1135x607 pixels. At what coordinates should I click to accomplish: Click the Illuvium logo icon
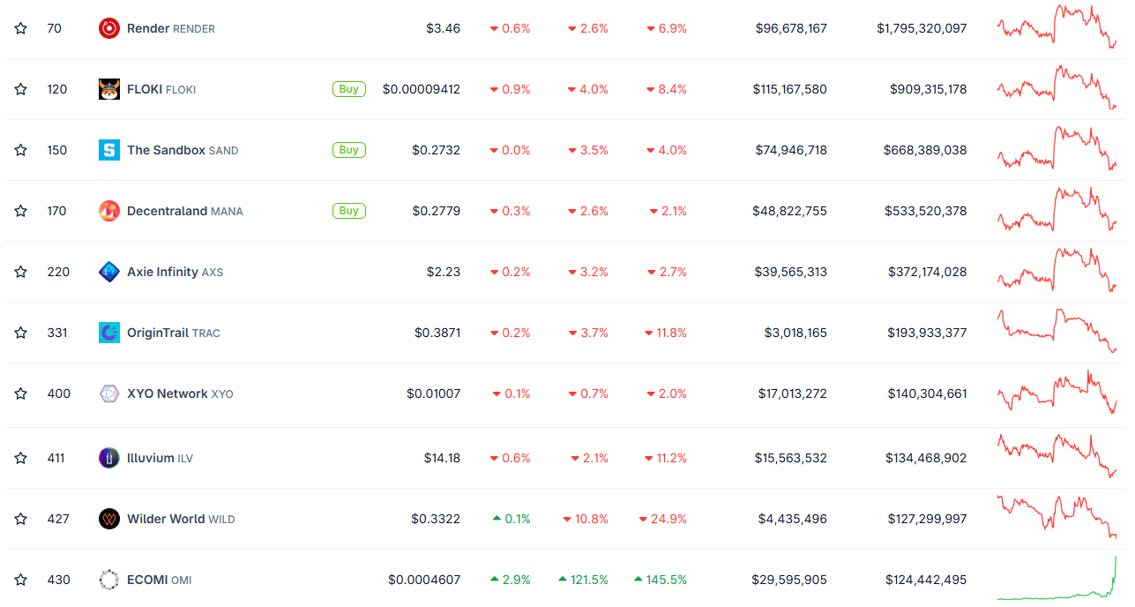tap(109, 458)
